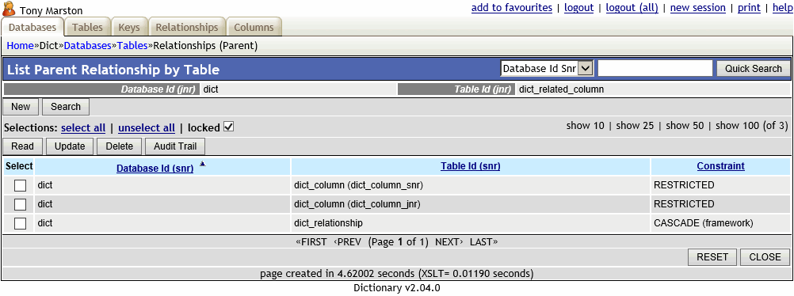The height and width of the screenshot is (296, 794).
Task: Switch to the Databases tab
Action: coord(32,28)
